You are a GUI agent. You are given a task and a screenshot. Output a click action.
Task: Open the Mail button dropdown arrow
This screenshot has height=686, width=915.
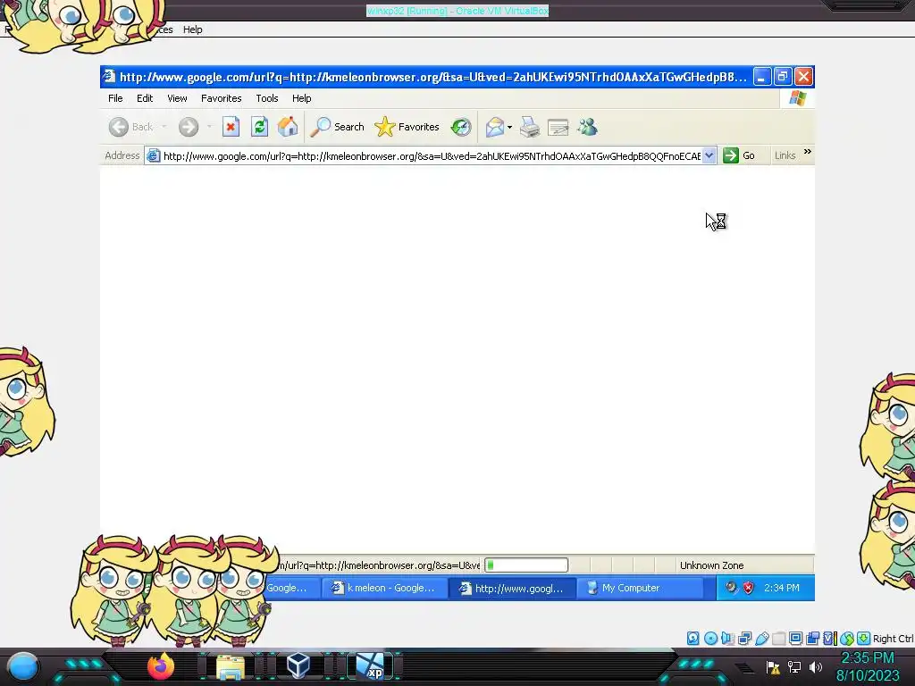(x=509, y=127)
